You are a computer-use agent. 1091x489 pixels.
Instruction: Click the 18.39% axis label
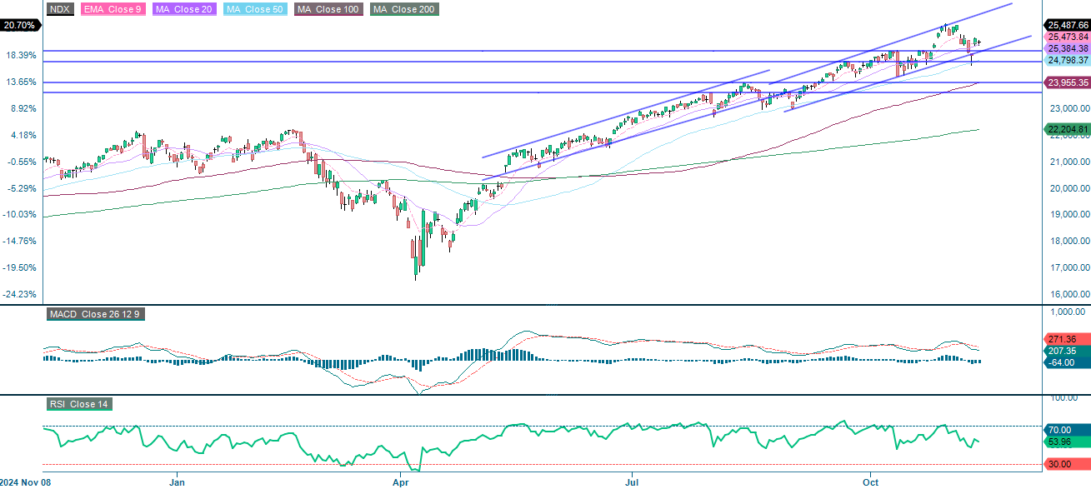19,55
